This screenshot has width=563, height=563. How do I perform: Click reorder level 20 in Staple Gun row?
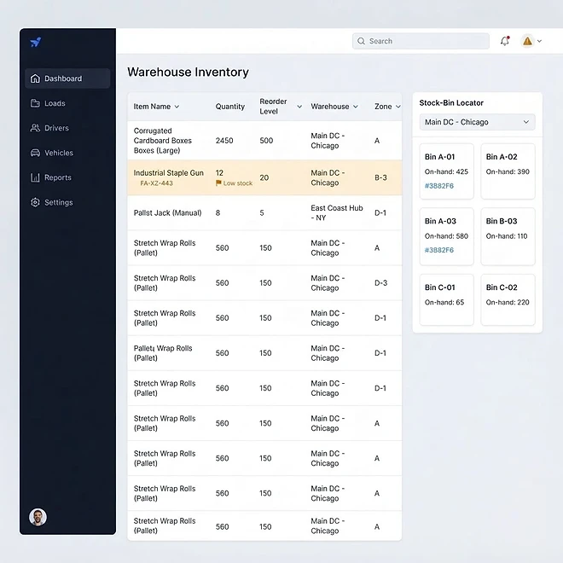pyautogui.click(x=264, y=177)
